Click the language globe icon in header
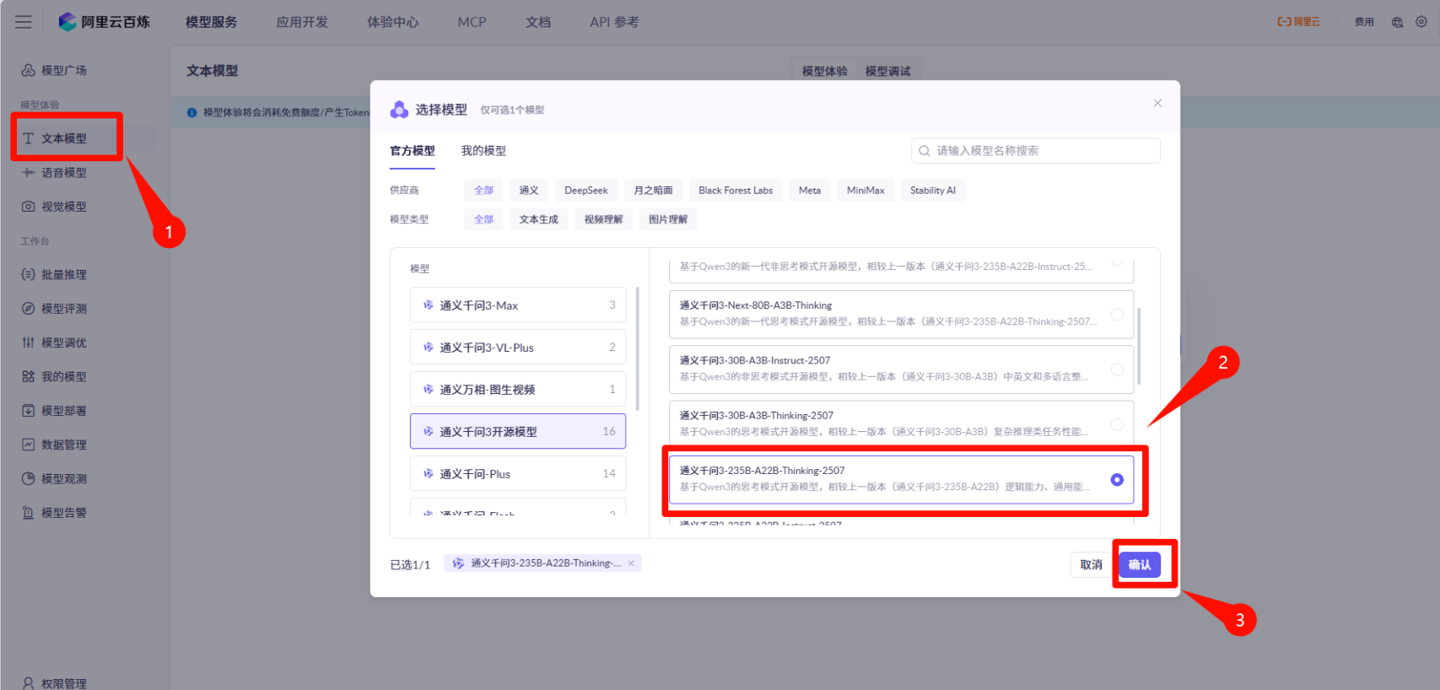This screenshot has width=1440, height=690. [x=1398, y=22]
